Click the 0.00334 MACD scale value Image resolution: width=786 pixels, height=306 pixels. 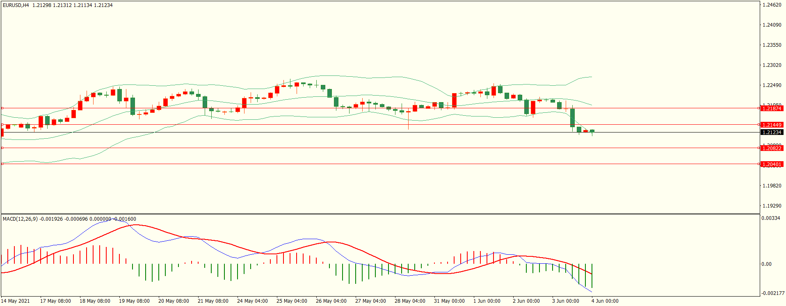coord(770,218)
